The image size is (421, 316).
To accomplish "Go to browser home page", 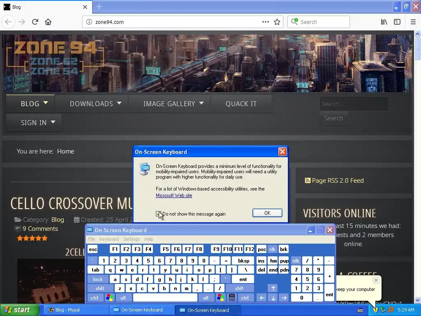I will point(48,22).
